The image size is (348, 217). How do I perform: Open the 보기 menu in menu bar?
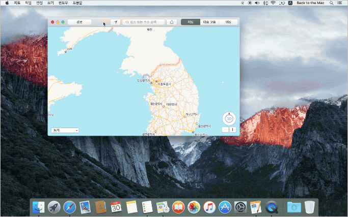click(50, 3)
